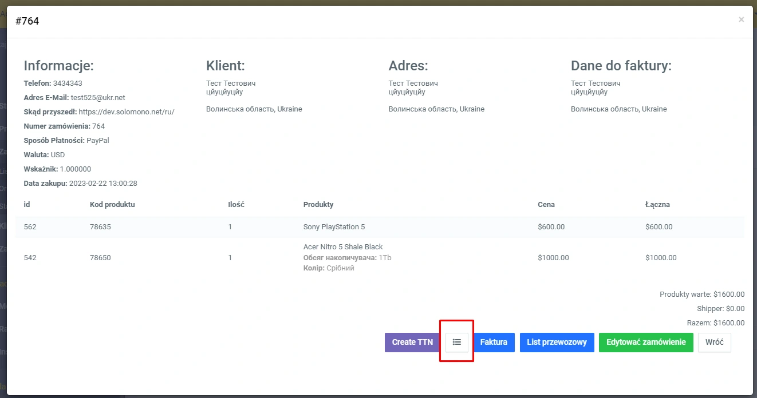
Task: Go back using the Wróć button
Action: pyautogui.click(x=714, y=342)
